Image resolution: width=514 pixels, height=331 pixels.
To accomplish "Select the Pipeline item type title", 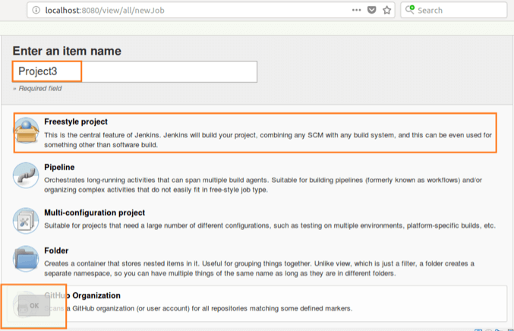I will pyautogui.click(x=59, y=167).
